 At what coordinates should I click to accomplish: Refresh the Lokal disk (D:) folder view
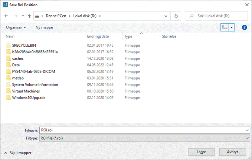tap(176, 16)
